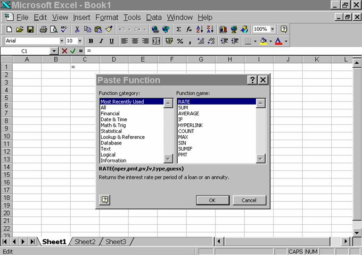Click the AutoSum sigma icon
This screenshot has height=255, width=362.
pos(178,29)
